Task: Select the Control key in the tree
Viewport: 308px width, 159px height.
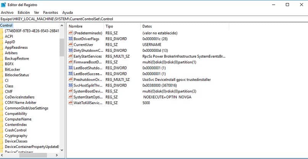Action: tap(6, 25)
